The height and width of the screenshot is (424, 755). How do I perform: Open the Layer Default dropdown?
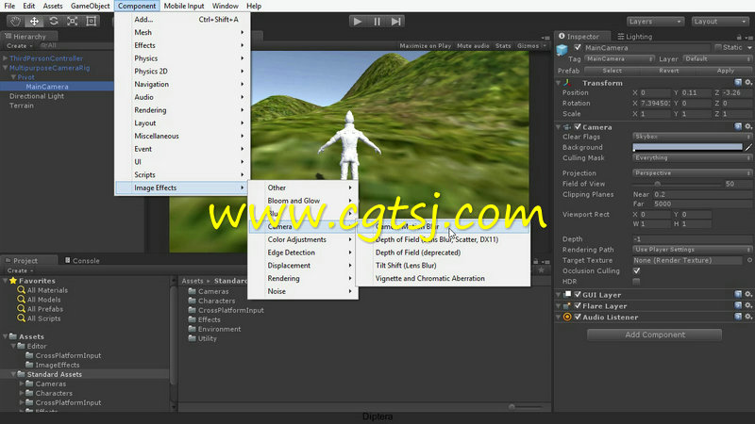717,58
